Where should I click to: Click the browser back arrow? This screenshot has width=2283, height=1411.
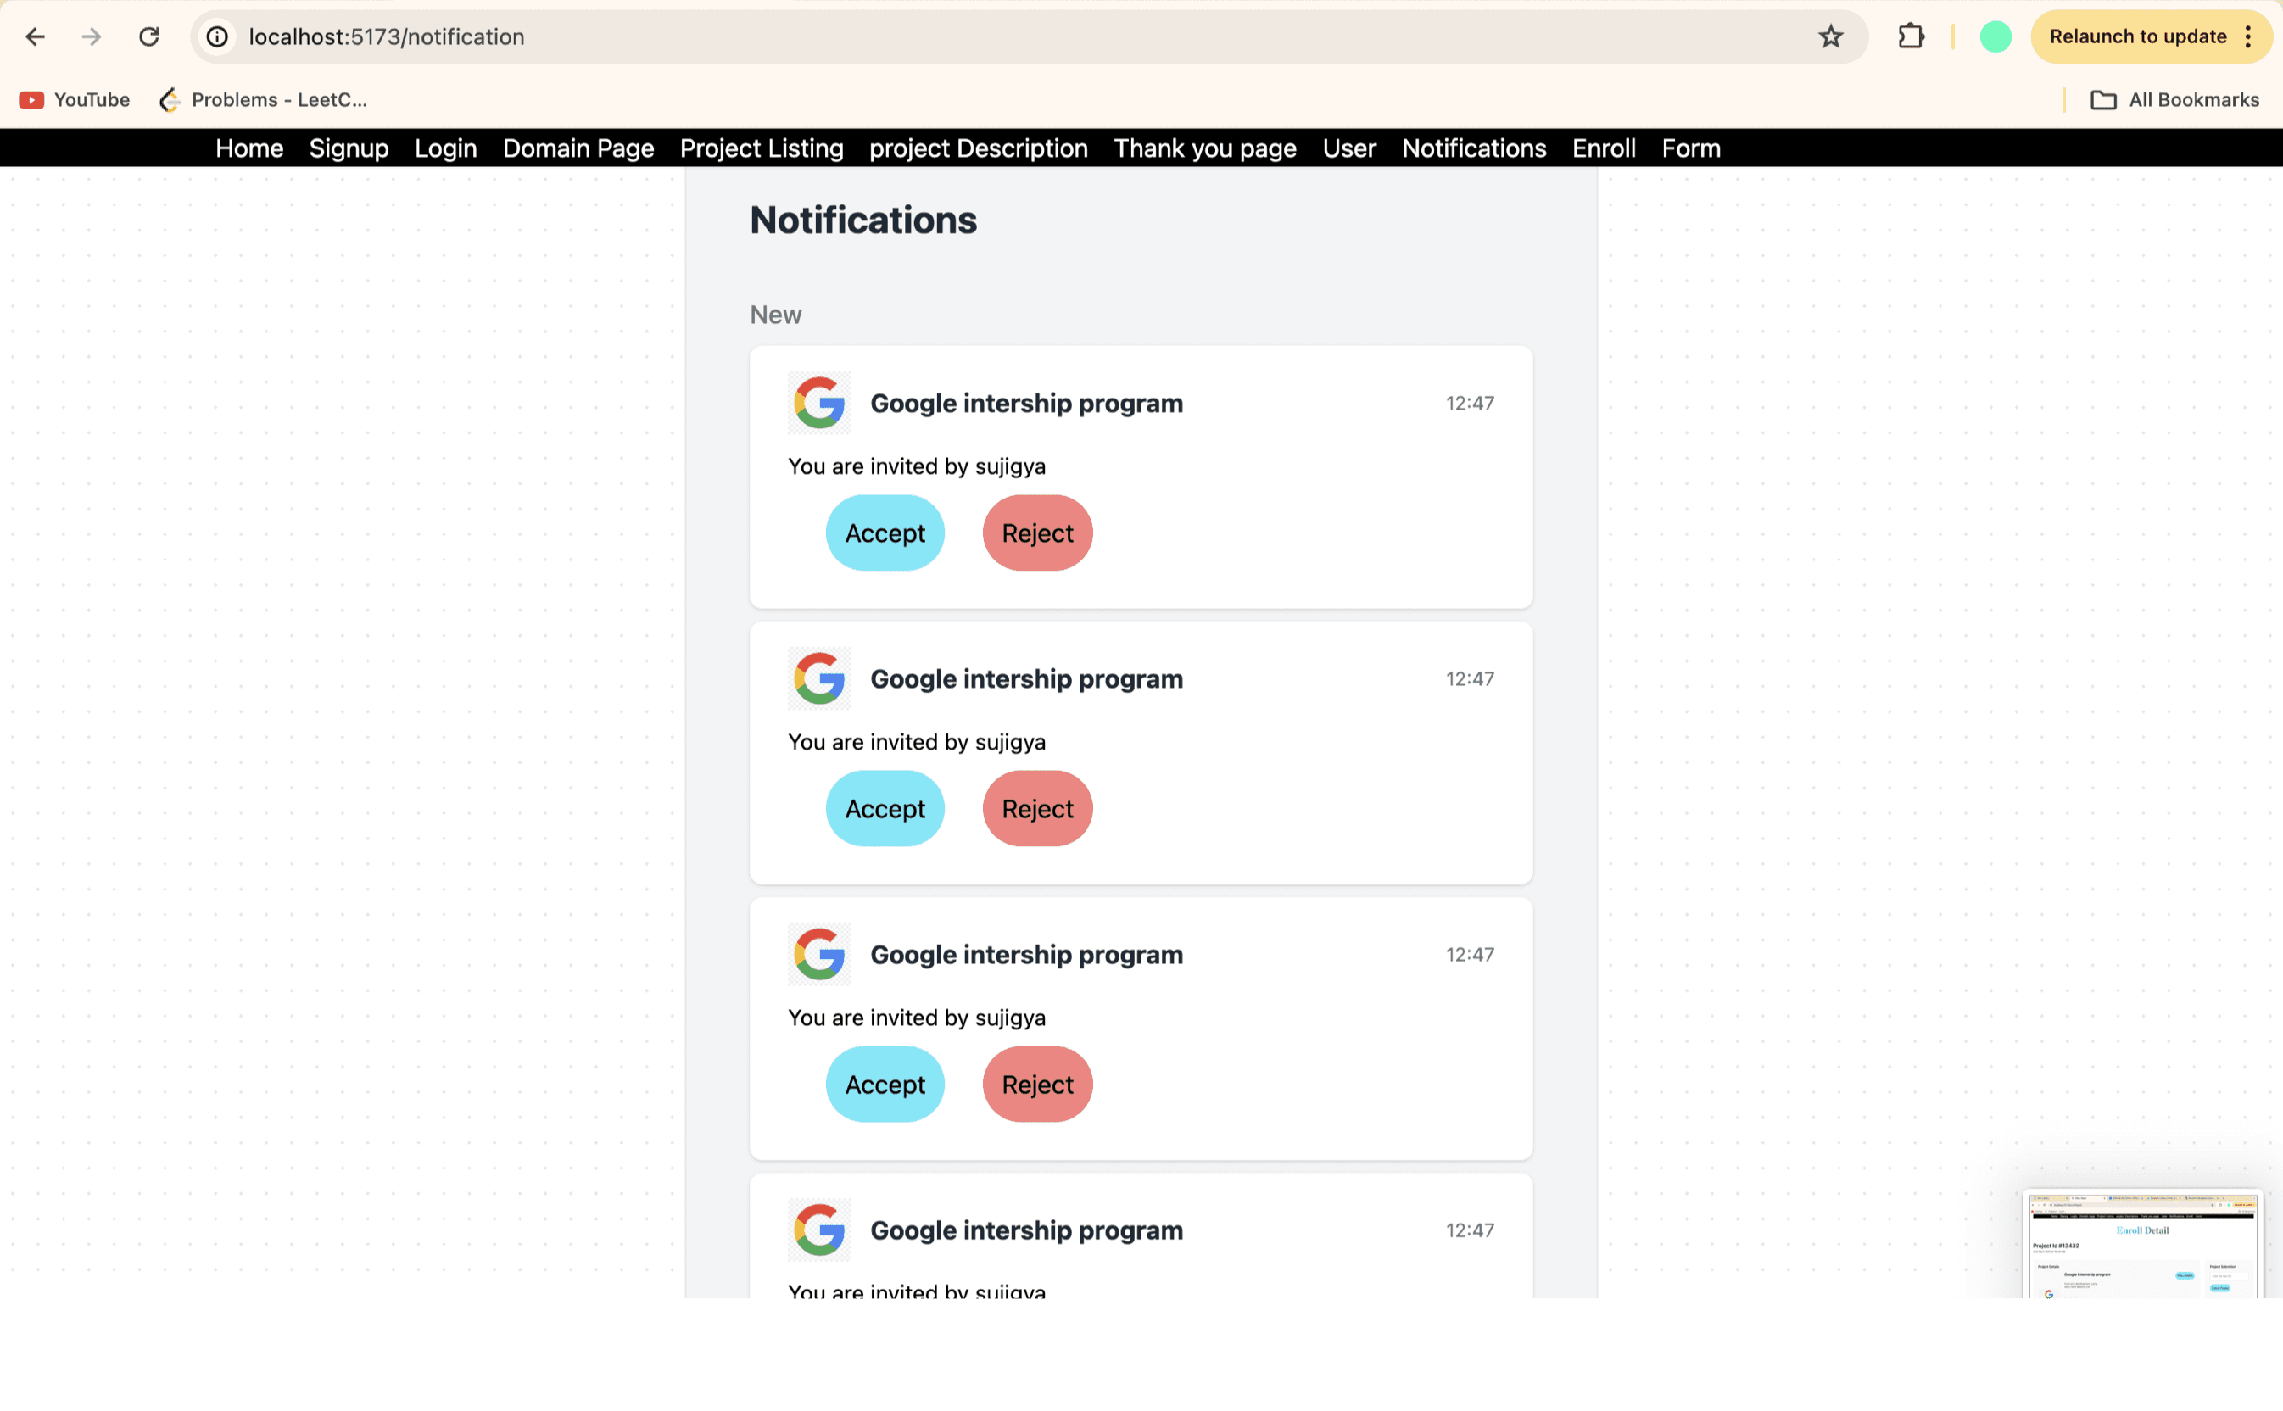click(36, 36)
